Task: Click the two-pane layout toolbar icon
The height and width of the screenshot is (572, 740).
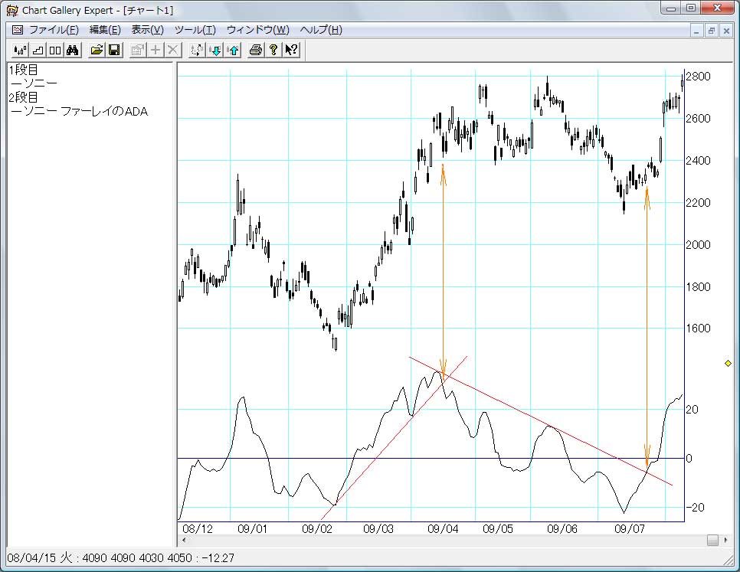Action: point(56,50)
